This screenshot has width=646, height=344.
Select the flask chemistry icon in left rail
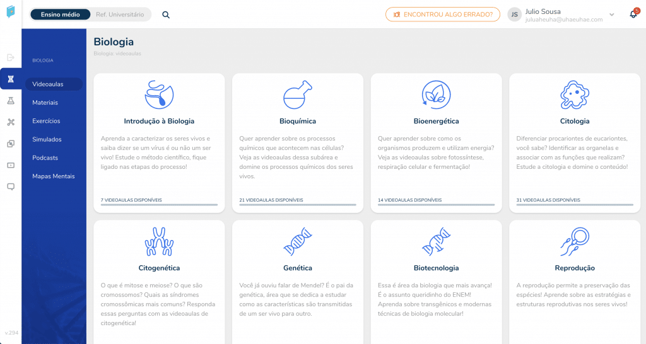point(11,100)
